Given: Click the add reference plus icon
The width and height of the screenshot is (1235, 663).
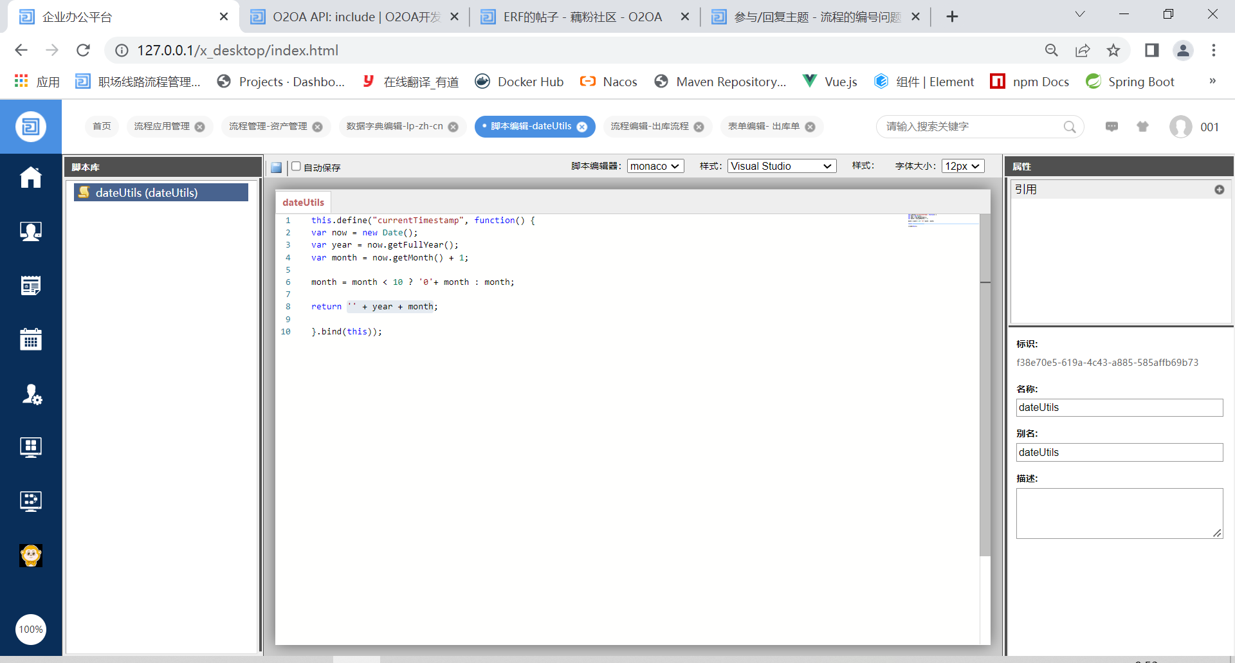Looking at the screenshot, I should (x=1219, y=190).
